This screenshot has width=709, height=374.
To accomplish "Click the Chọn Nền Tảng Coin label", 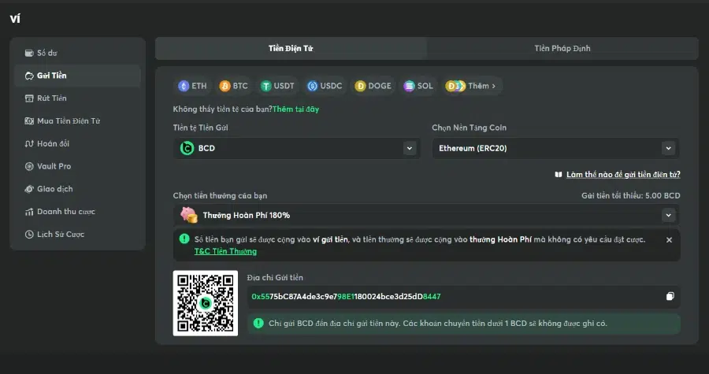I will (469, 128).
